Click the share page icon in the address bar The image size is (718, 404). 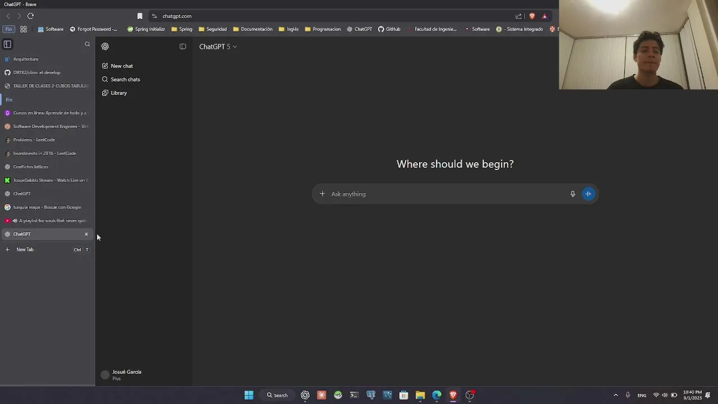tap(518, 16)
